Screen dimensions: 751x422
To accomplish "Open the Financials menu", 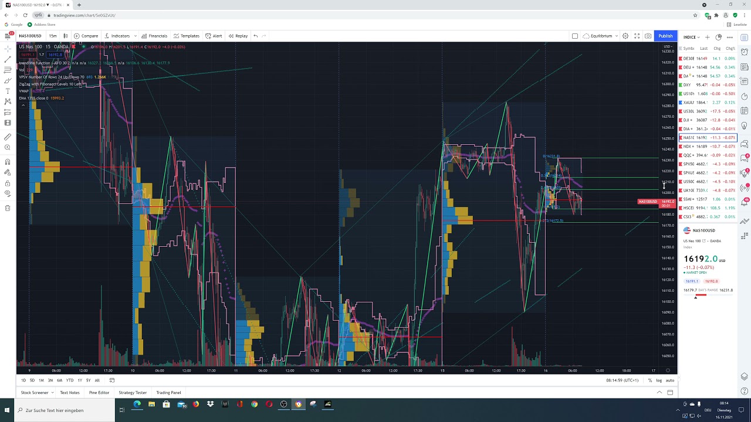I will pyautogui.click(x=154, y=36).
